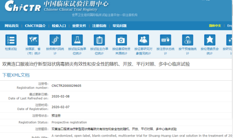Download the XML document via 下载XML文档

coord(16,75)
